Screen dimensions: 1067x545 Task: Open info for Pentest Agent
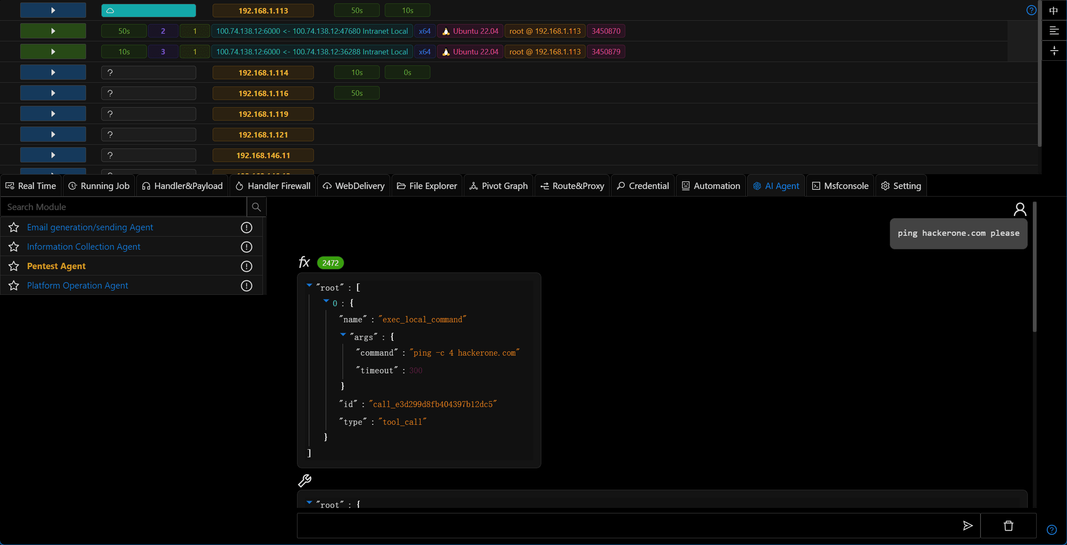[246, 266]
